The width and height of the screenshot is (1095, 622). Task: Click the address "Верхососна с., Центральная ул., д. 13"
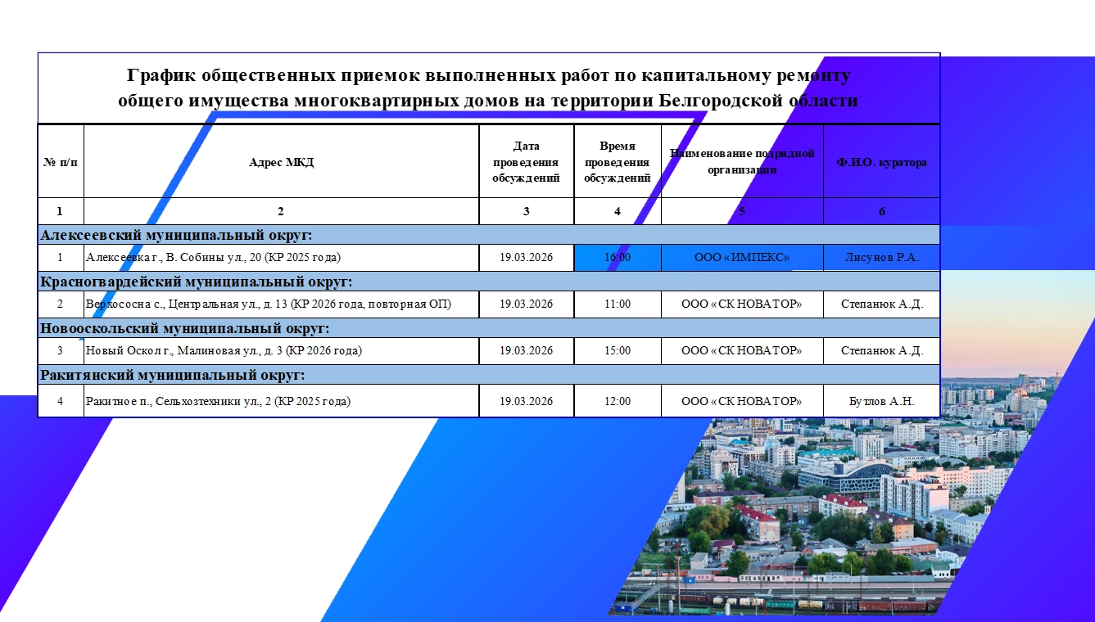tap(188, 304)
